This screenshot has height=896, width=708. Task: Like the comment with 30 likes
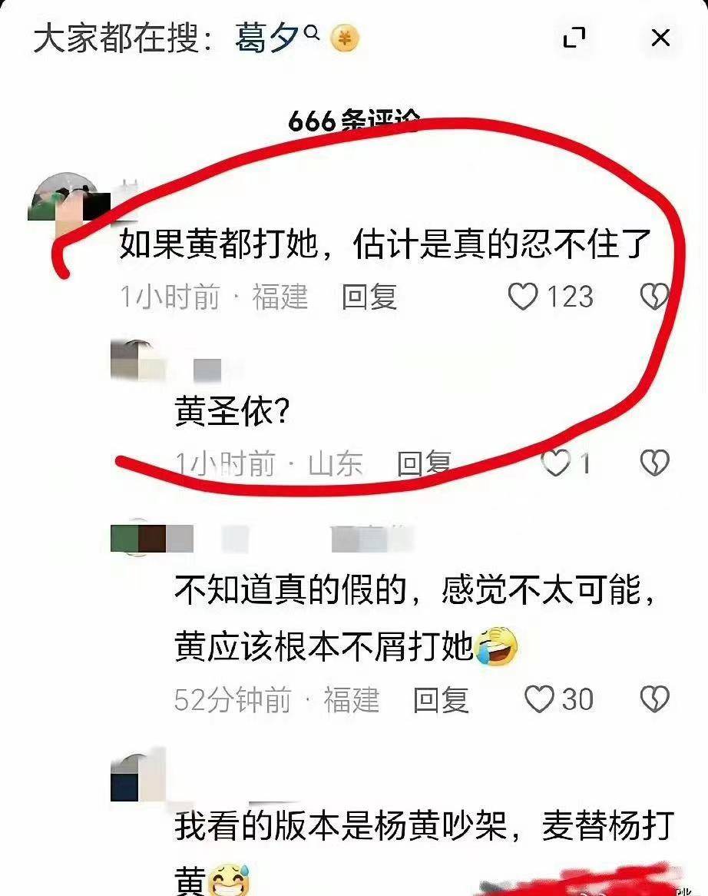coord(539,699)
